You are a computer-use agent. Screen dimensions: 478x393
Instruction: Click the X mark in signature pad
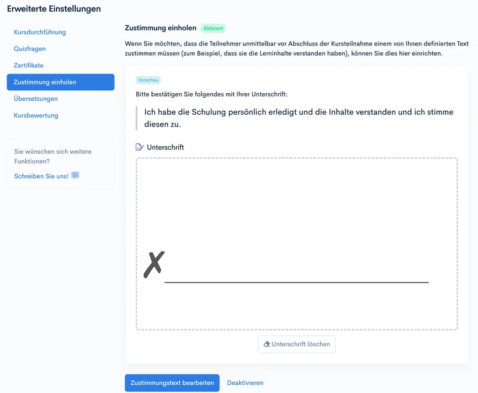coord(154,264)
